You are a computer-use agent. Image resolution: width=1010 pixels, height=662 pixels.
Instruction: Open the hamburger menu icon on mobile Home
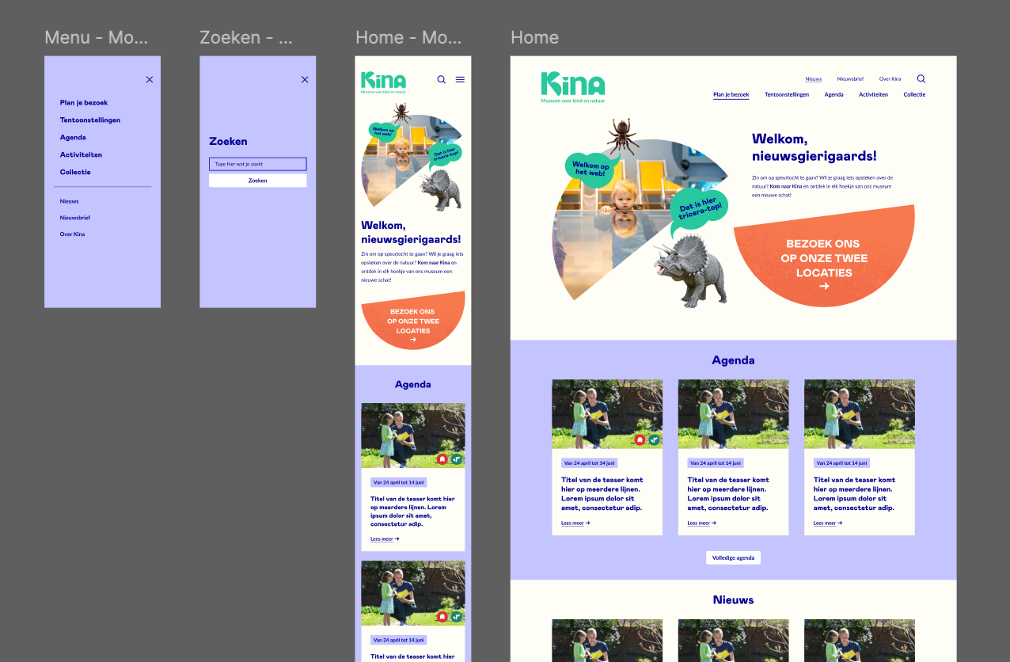pos(460,79)
